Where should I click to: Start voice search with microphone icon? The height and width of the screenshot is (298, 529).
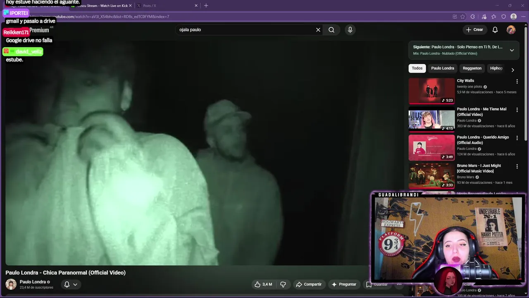coord(350,30)
